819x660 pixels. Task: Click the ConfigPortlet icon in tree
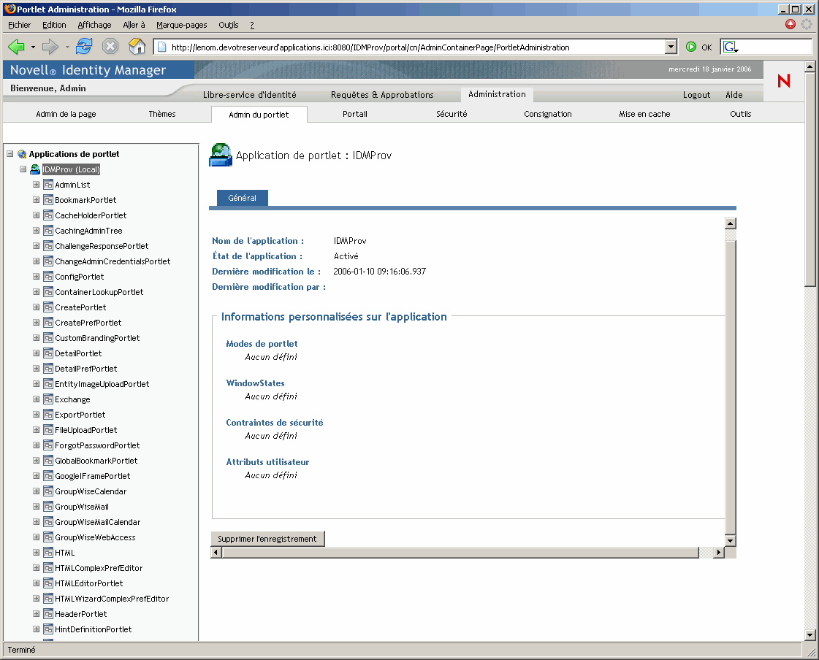[x=48, y=277]
